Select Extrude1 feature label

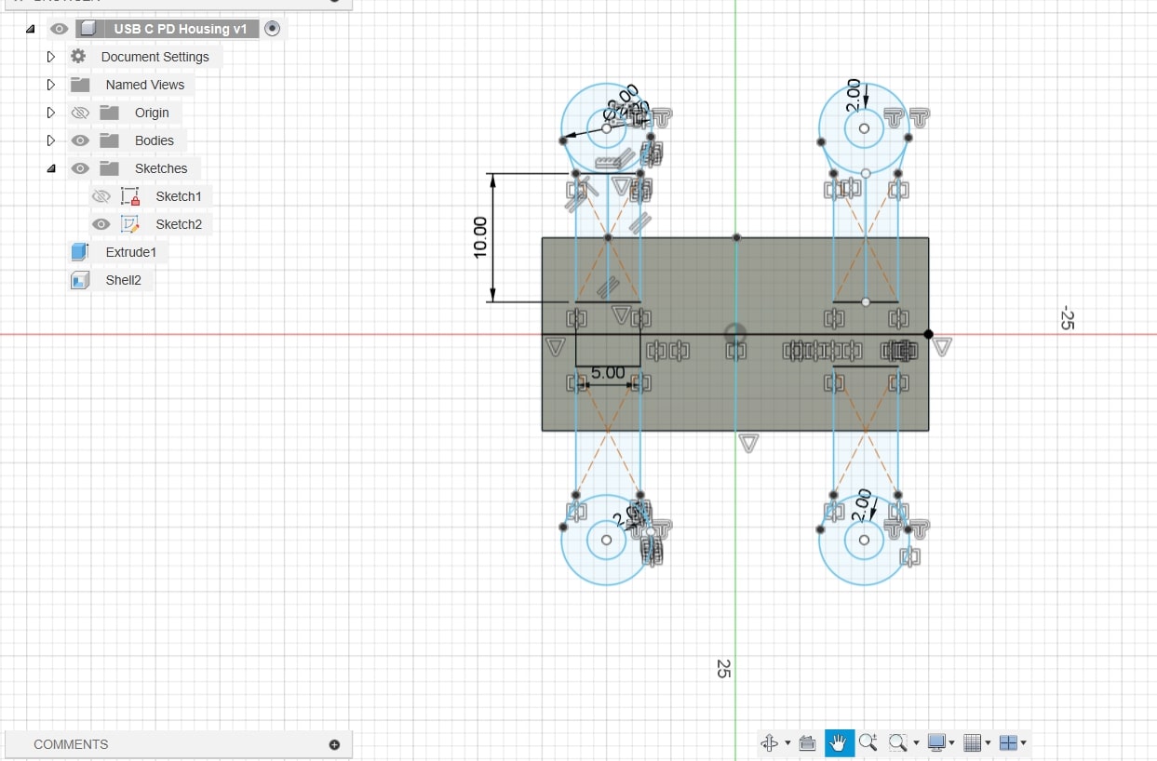tap(130, 252)
